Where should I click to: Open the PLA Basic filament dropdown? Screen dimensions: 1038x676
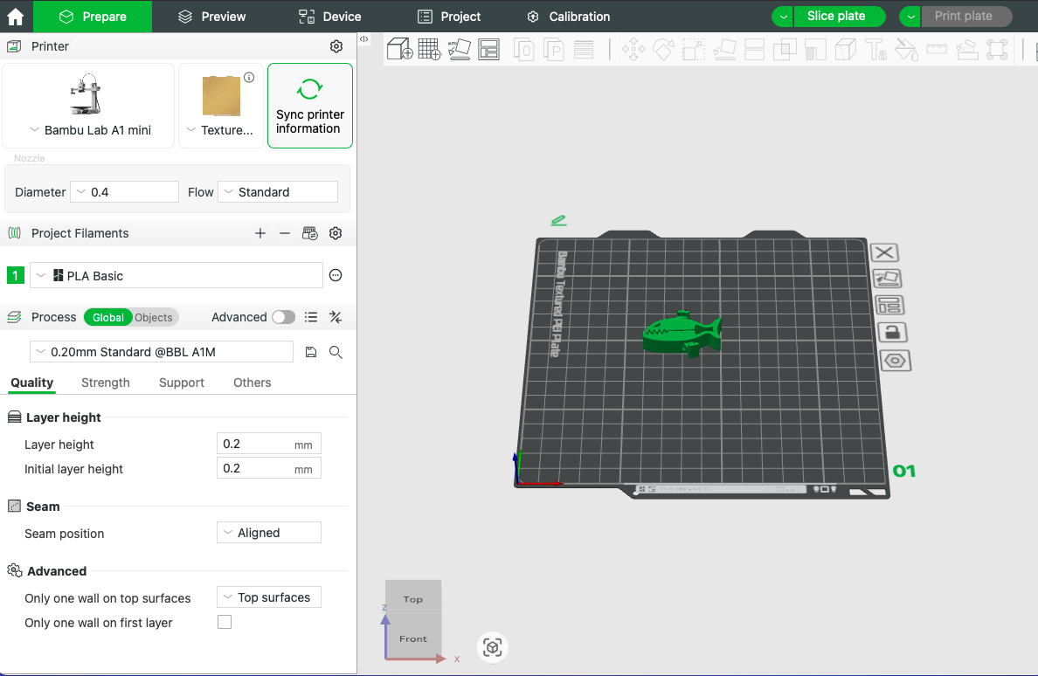tap(176, 275)
